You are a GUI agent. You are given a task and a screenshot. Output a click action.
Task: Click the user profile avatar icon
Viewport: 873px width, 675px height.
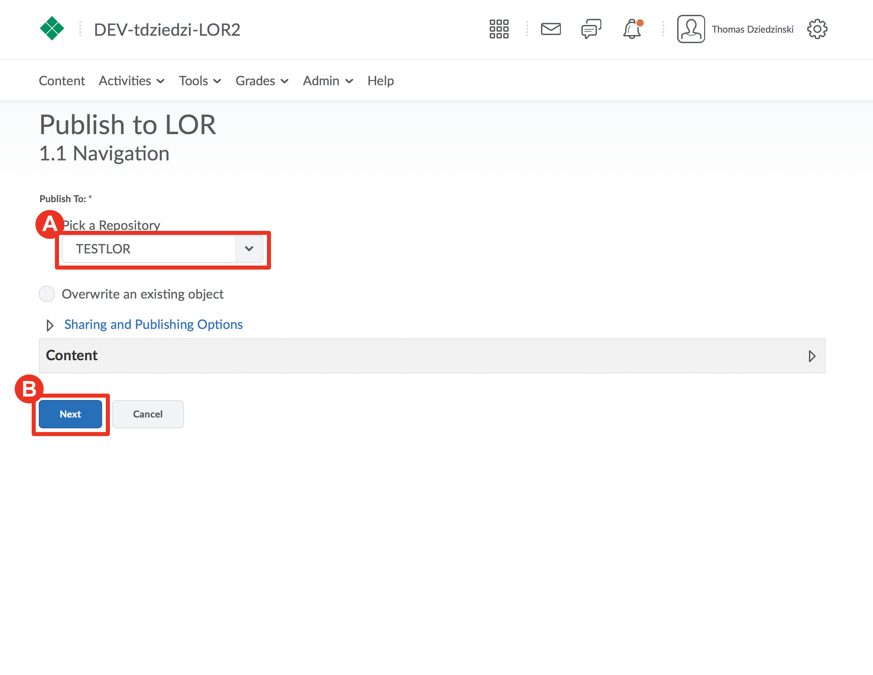pos(690,29)
